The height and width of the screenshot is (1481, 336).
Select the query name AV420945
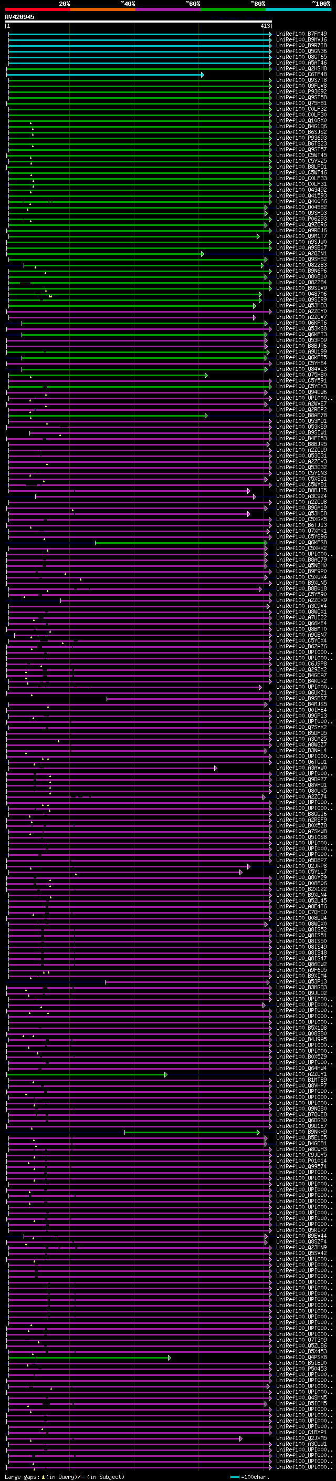[19, 17]
